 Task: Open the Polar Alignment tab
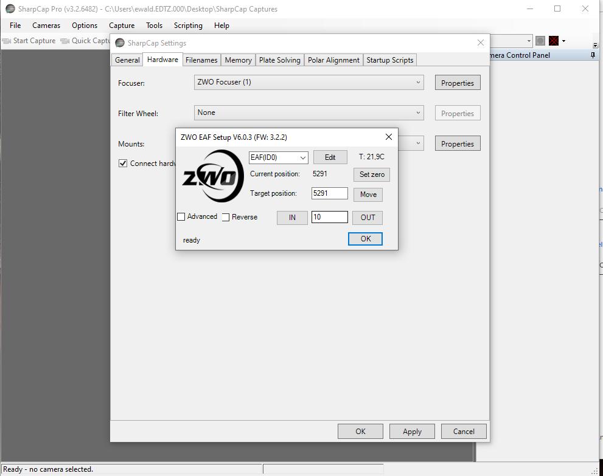(333, 60)
